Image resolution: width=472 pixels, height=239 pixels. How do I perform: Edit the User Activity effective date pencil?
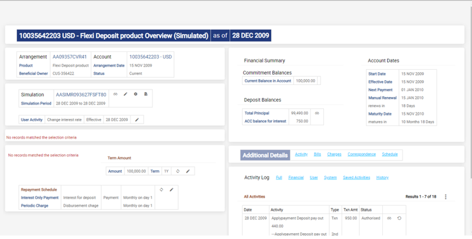(x=137, y=120)
